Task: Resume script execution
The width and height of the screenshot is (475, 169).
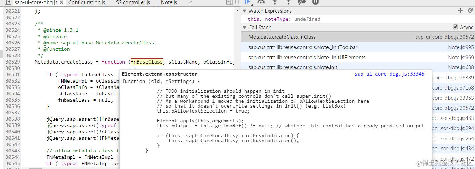Action: (x=248, y=2)
